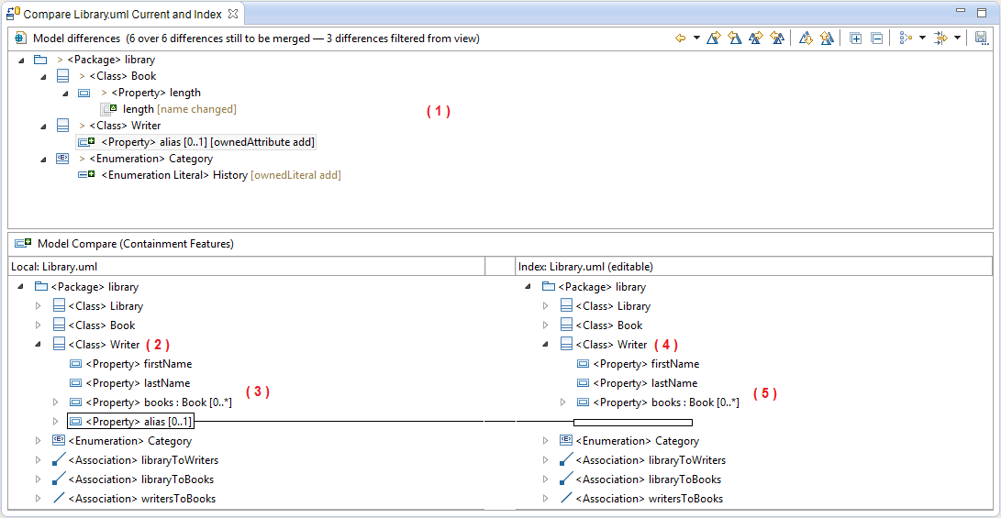This screenshot has height=518, width=1001.
Task: Go to the previous difference
Action: point(826,39)
